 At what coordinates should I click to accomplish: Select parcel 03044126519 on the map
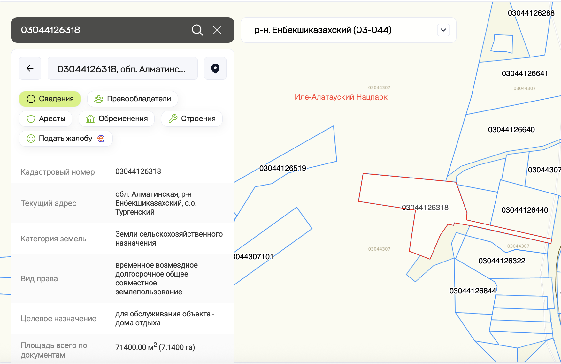[282, 168]
